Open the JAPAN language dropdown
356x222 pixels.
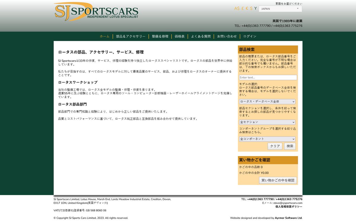coord(280,9)
